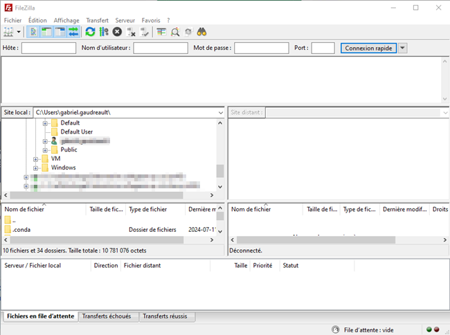Open the directory listing filters dialog
The image size is (450, 335).
(x=161, y=32)
